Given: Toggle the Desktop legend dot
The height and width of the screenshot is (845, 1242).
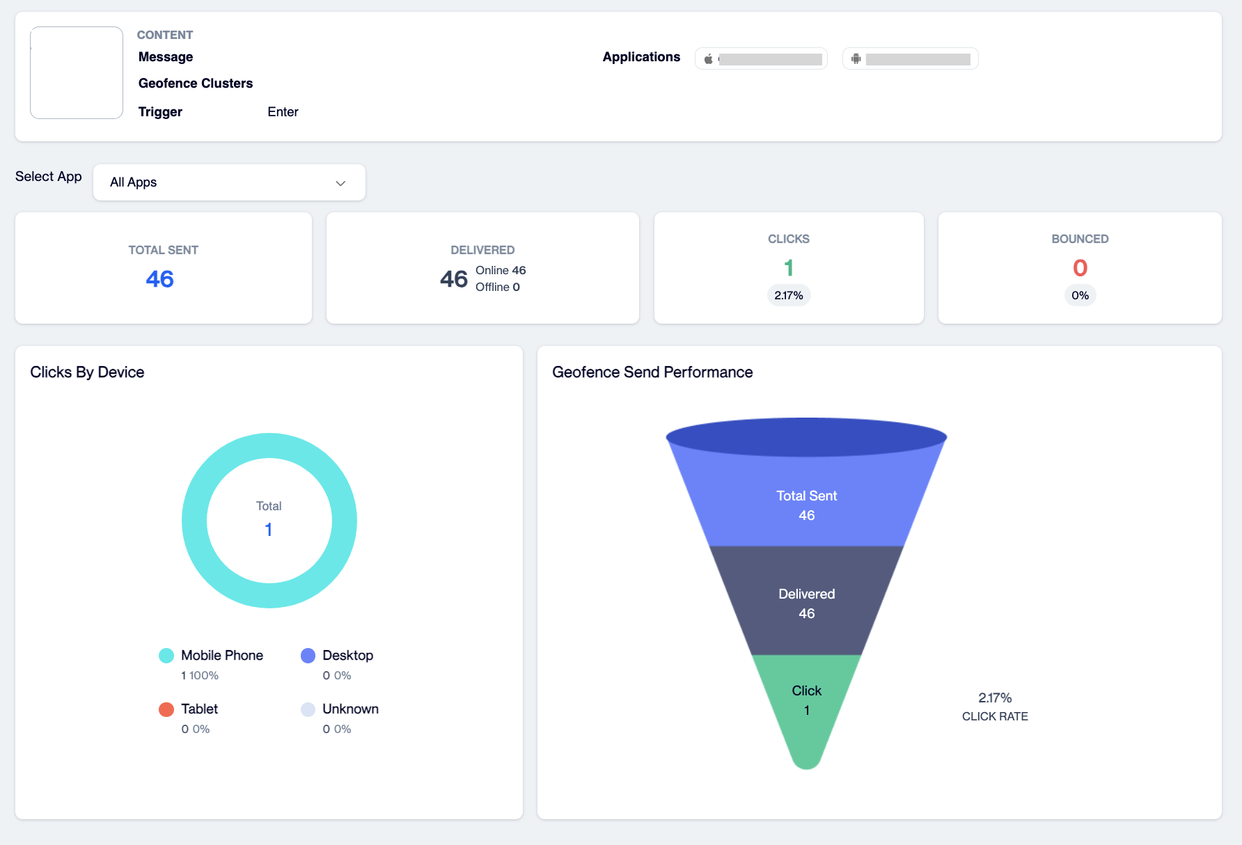Looking at the screenshot, I should point(308,656).
